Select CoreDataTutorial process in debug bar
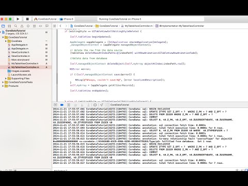The height and width of the screenshot is (186, 248). pos(118,105)
